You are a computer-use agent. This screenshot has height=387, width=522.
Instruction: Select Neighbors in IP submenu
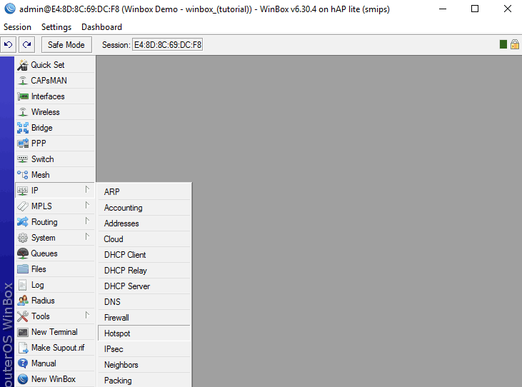(x=144, y=365)
